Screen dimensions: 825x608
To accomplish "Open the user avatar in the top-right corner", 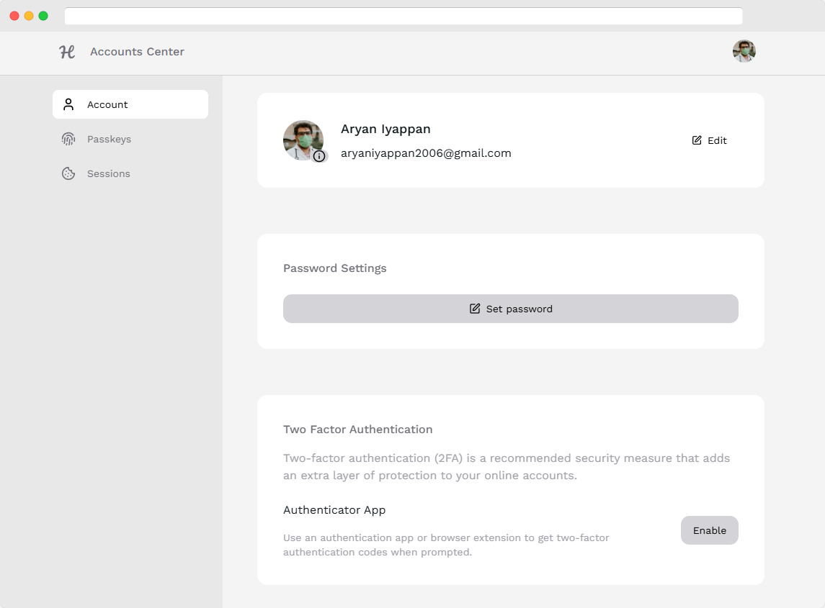I will pos(744,51).
